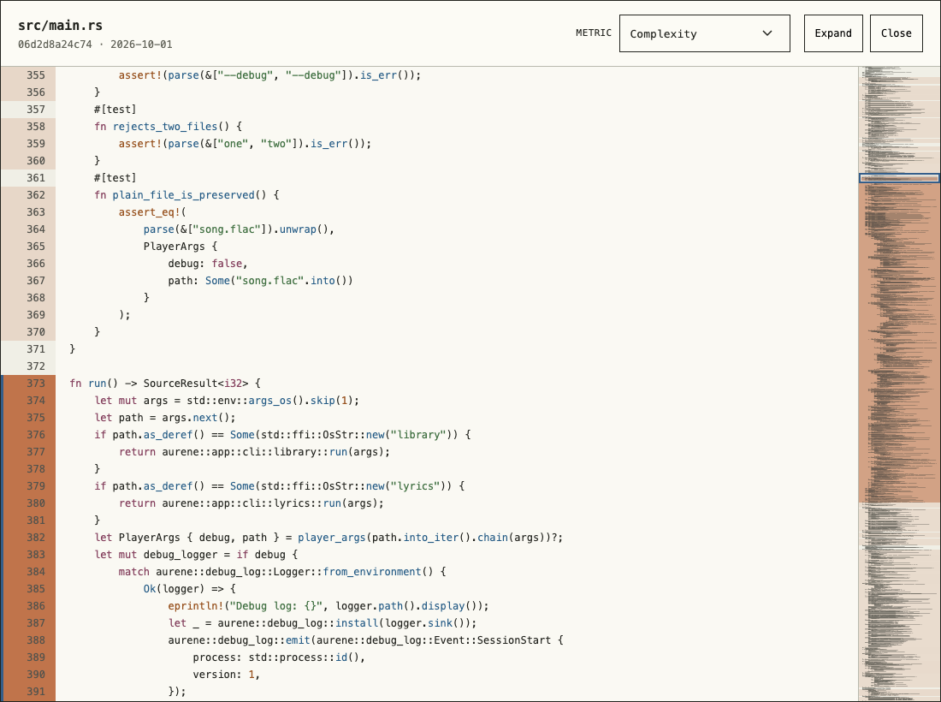Click the dark orange region of the minimap

pyautogui.click(x=899, y=342)
